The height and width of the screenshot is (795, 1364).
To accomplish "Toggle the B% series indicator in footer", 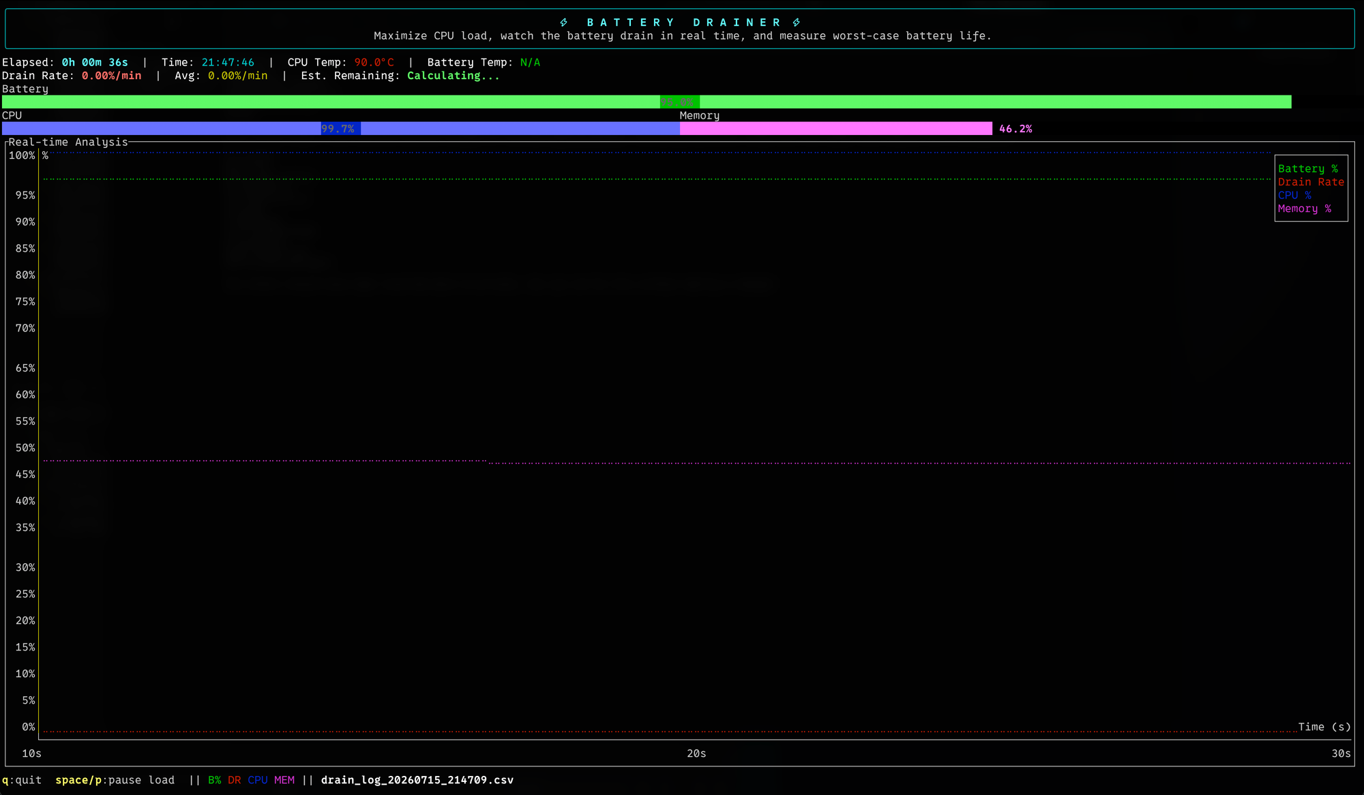I will 214,780.
